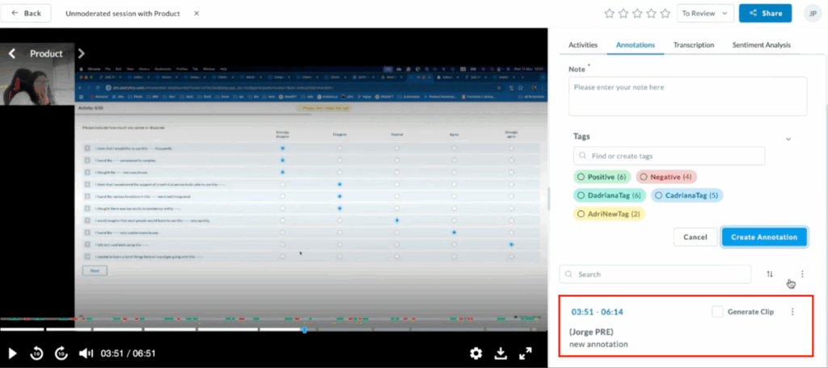Skip forward 10 seconds in video

coord(61,353)
